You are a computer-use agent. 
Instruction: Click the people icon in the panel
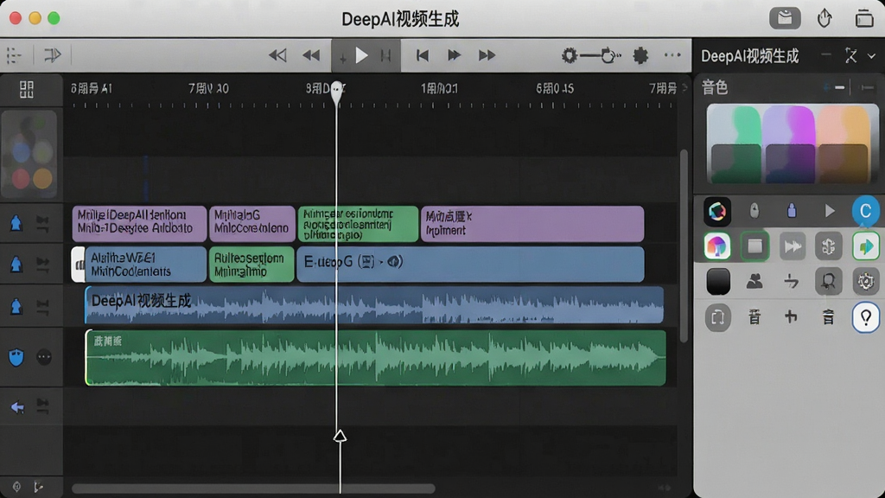[754, 281]
